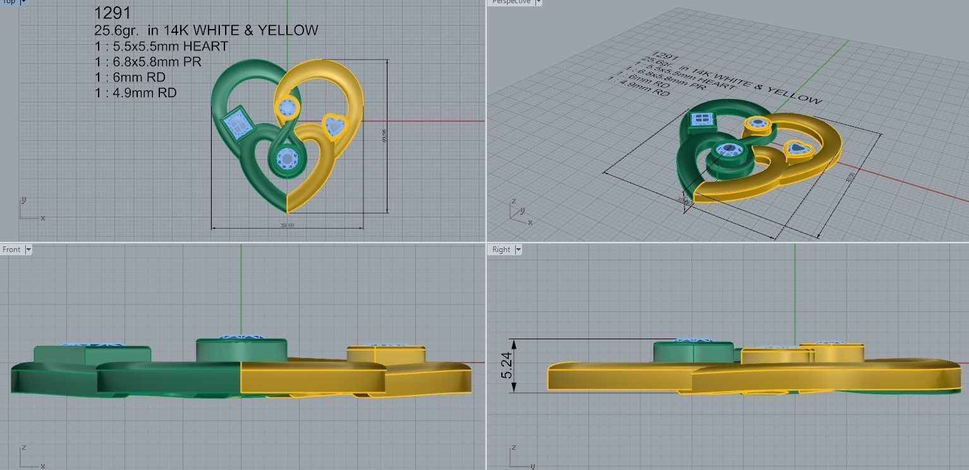
Task: Click the YZ axis icon in Right viewport
Action: point(522,456)
